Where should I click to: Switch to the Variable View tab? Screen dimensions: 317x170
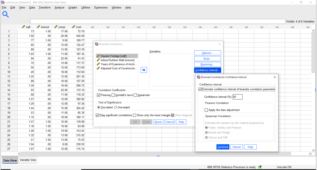(28, 160)
